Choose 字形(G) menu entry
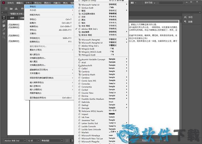The width and height of the screenshot is (202, 144). coord(49,30)
